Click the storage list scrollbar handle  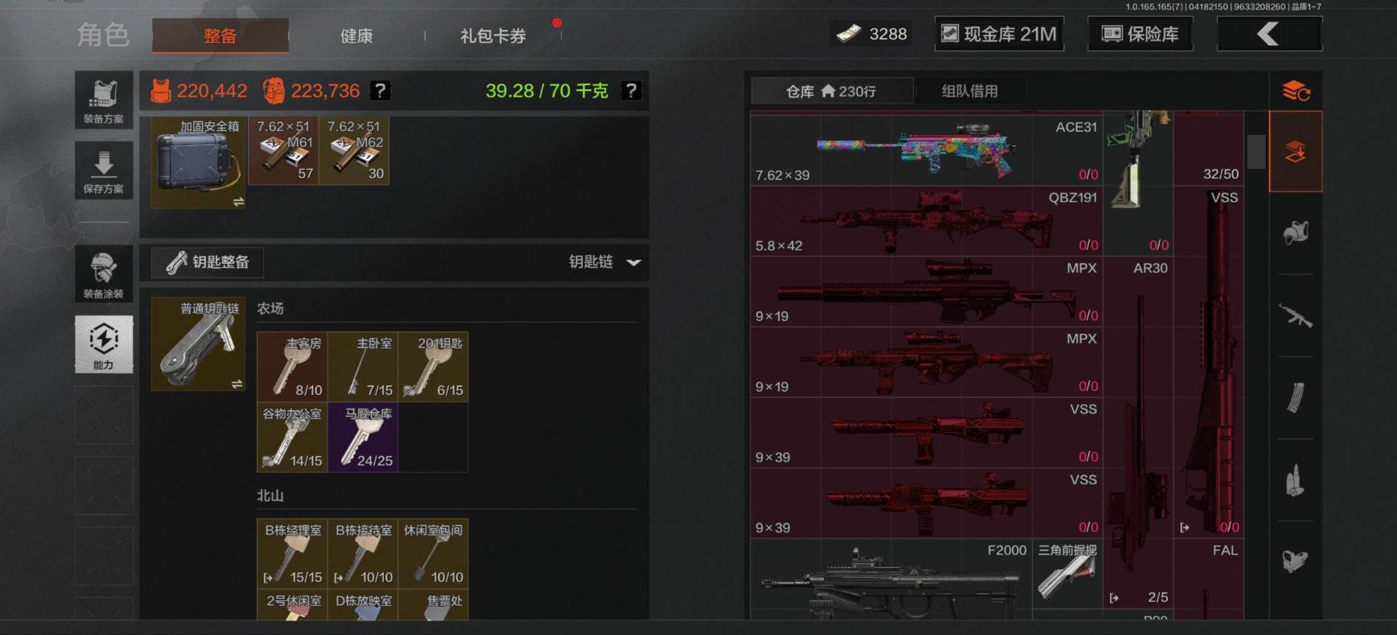click(x=1256, y=151)
